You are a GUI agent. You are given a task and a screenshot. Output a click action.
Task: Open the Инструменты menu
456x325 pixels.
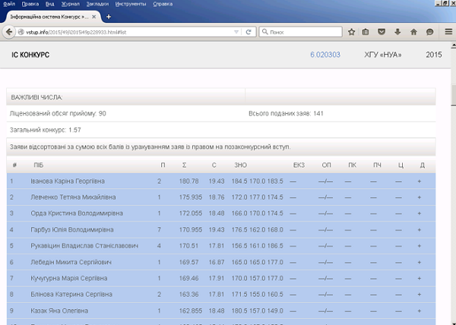(x=131, y=4)
